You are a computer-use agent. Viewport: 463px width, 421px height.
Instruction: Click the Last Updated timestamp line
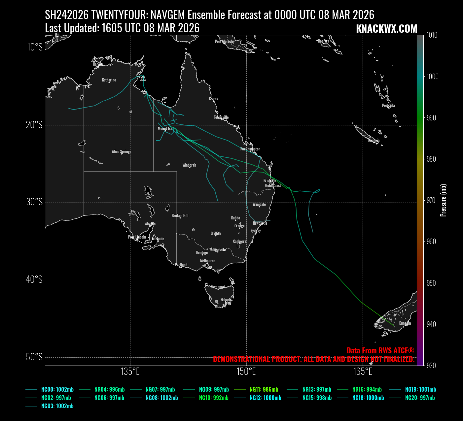122,28
